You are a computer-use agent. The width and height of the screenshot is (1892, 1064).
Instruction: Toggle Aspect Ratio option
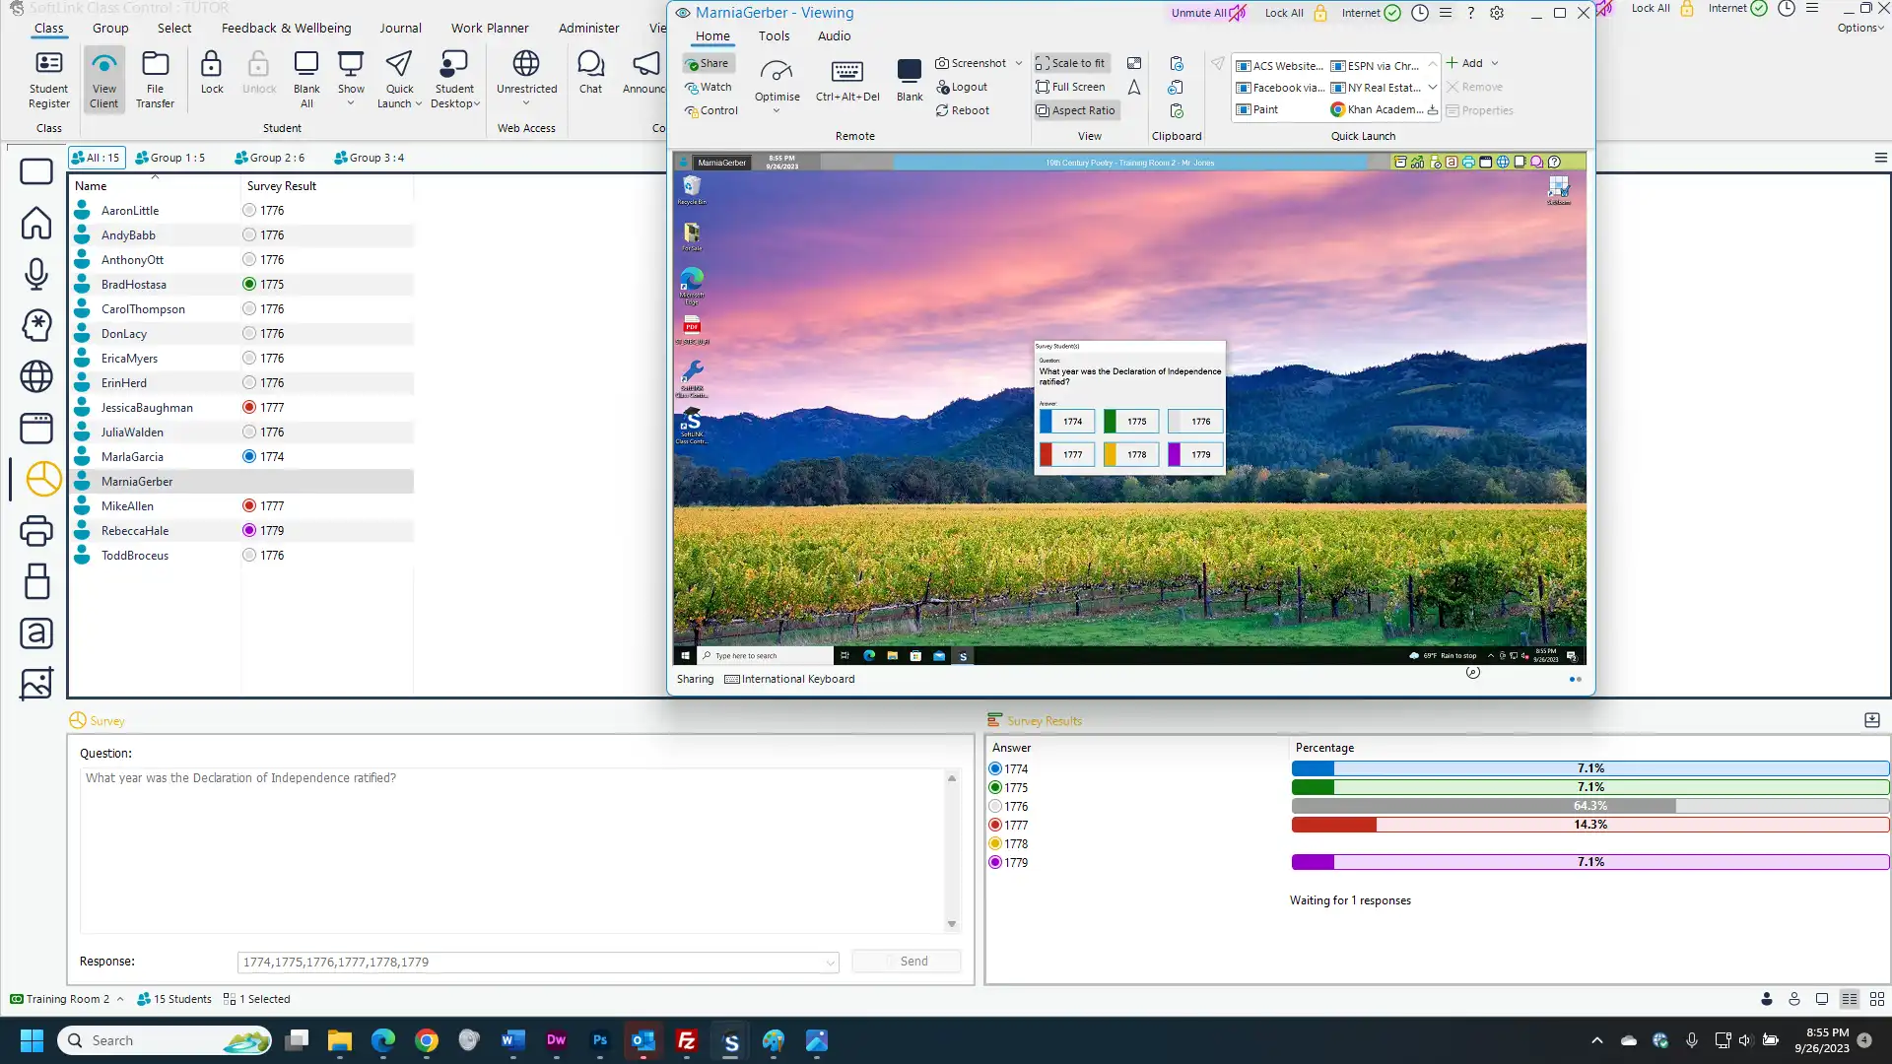pos(1075,110)
